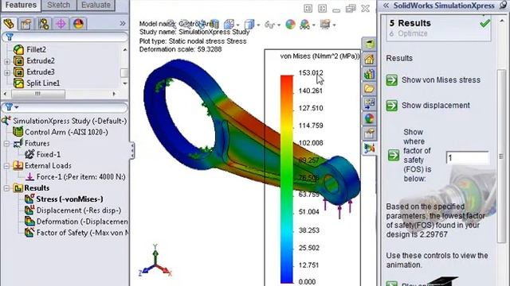Click the factor of safety input field

(468, 158)
